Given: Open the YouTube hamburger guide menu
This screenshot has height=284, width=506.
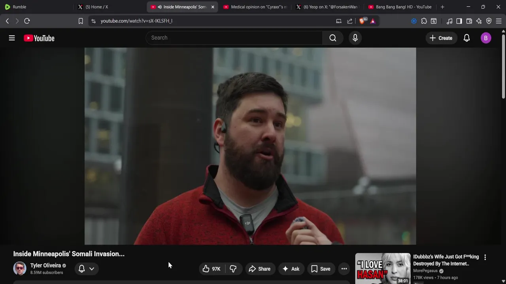Looking at the screenshot, I should click(12, 38).
